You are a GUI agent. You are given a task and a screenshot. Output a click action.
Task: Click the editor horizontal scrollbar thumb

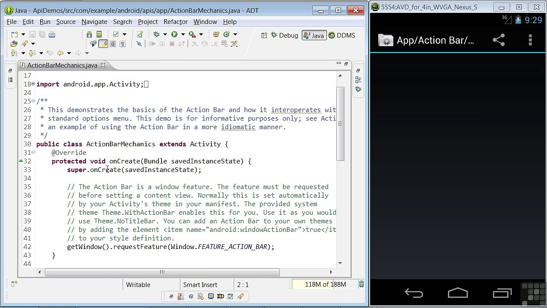[162, 272]
